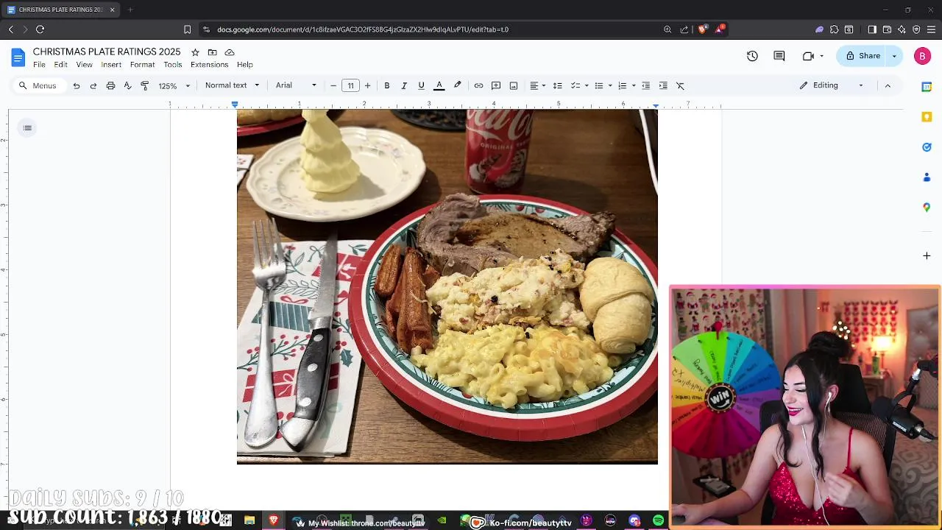
Task: Insert an image from the toolbar
Action: (514, 85)
